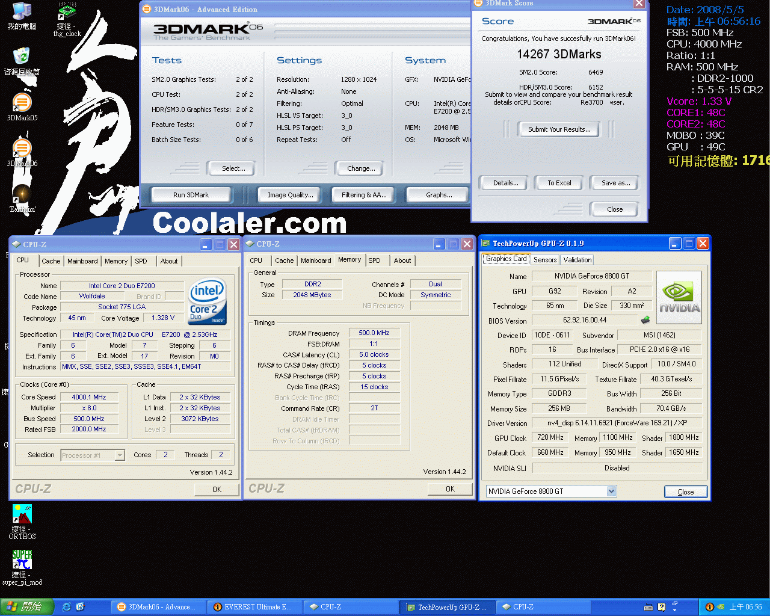770x616 pixels.
Task: Open score Details button
Action: (x=505, y=183)
